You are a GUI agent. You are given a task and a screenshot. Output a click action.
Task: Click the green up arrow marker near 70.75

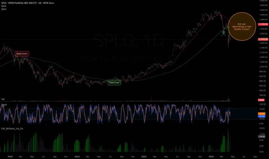coord(223,32)
